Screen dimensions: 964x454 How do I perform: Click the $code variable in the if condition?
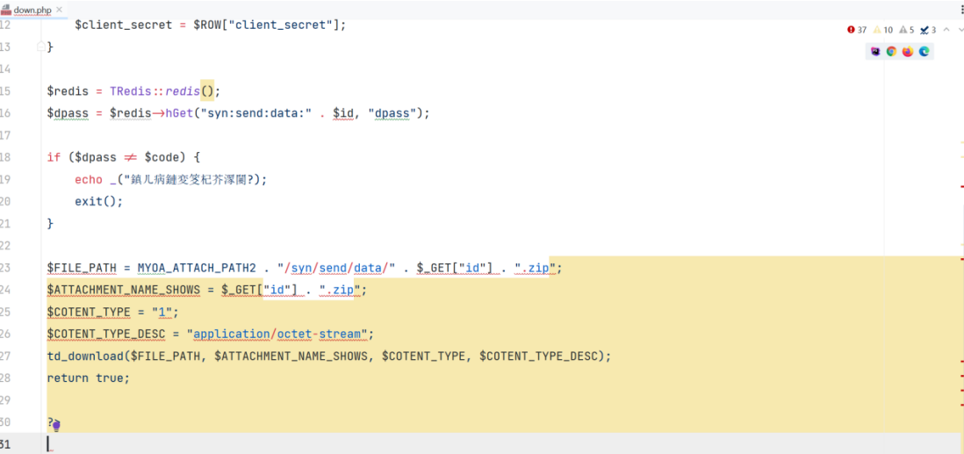(x=161, y=157)
